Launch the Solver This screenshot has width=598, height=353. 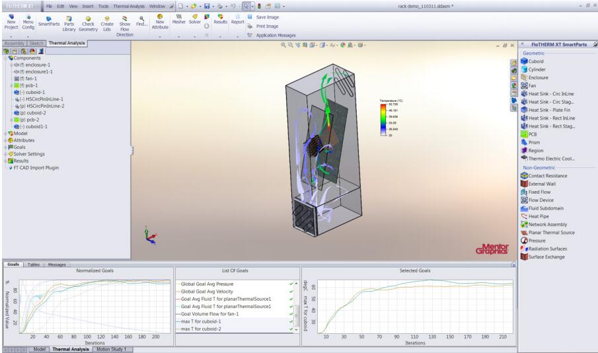pyautogui.click(x=194, y=19)
